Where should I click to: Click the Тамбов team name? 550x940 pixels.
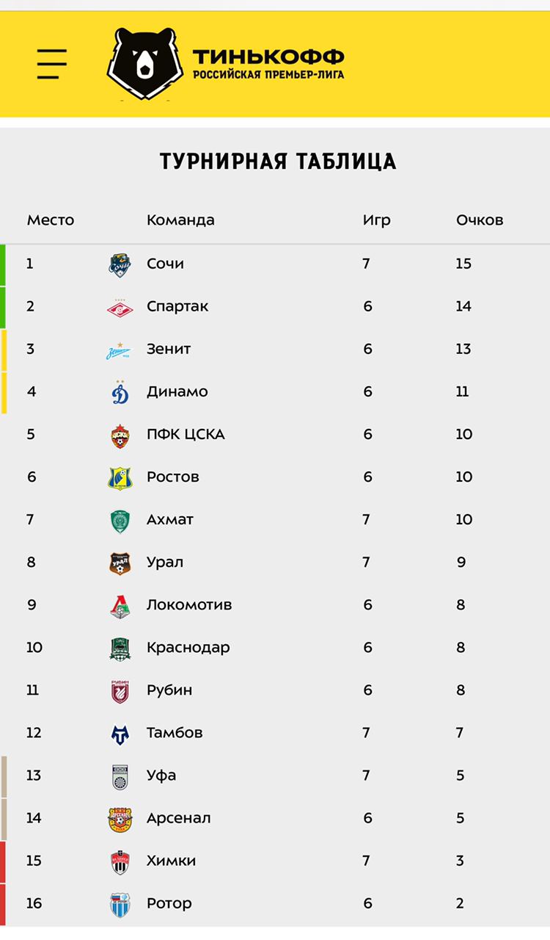(x=175, y=733)
